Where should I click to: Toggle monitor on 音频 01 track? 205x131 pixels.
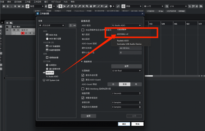tap(27, 33)
